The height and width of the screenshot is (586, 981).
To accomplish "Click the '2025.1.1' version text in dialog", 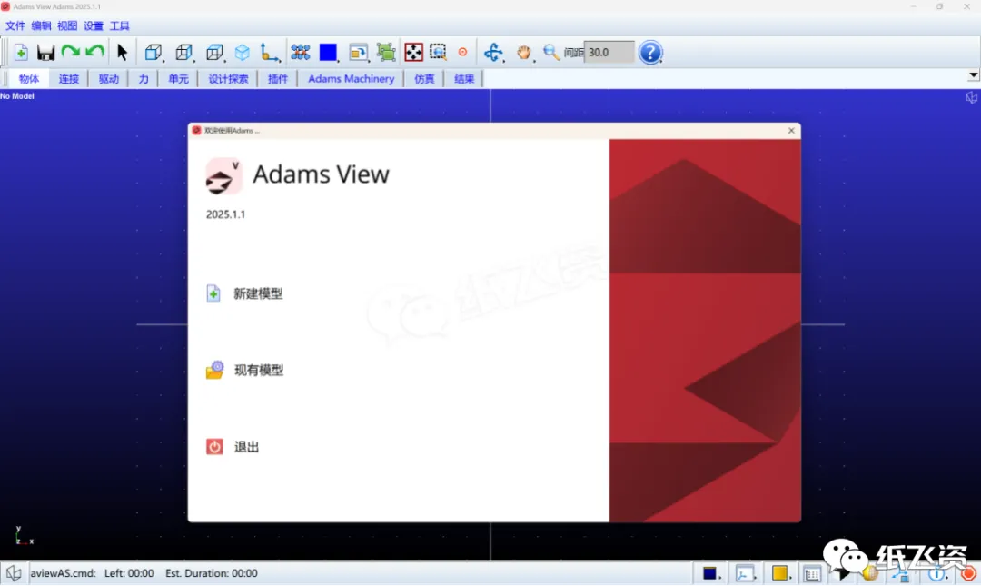I will [226, 214].
